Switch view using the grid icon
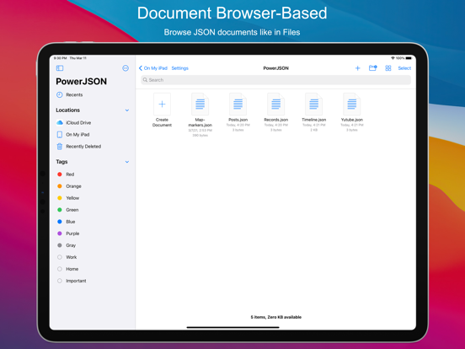The height and width of the screenshot is (349, 465). (387, 68)
